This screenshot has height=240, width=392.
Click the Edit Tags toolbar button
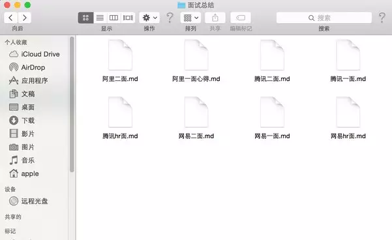point(241,18)
